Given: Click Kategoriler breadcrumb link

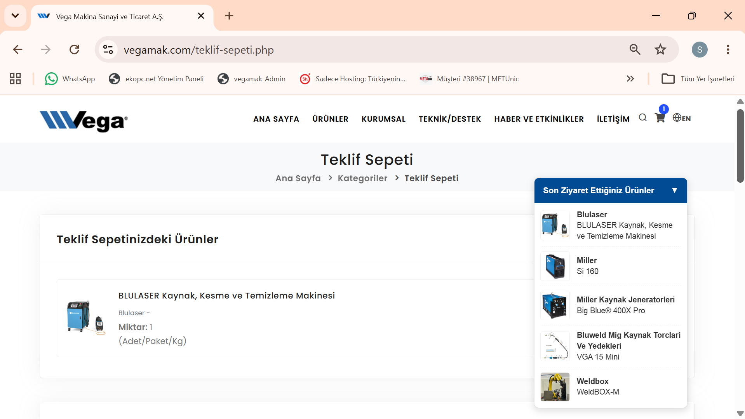Looking at the screenshot, I should point(362,178).
